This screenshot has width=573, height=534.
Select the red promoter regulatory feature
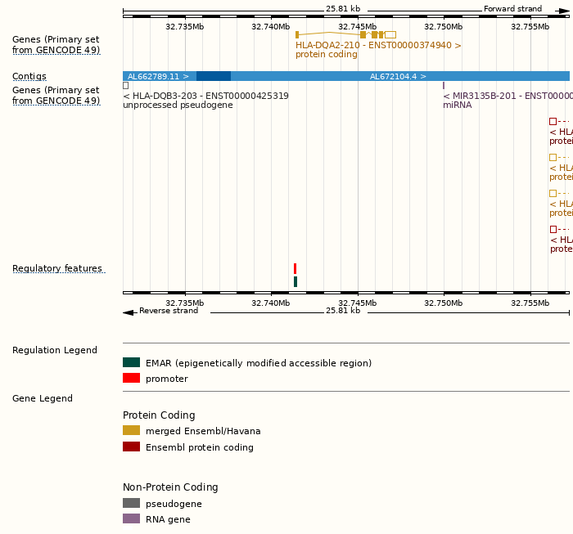tap(295, 268)
